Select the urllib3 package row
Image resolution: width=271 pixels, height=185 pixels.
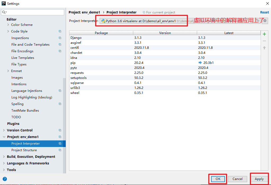(165, 88)
